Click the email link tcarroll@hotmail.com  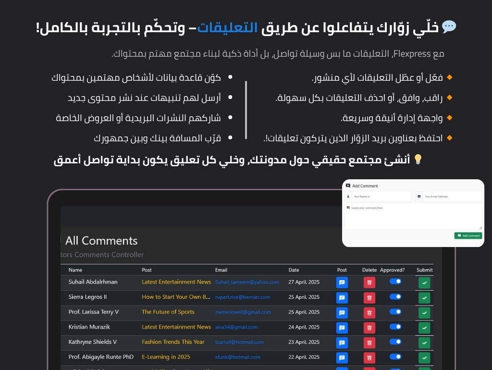[x=239, y=342]
